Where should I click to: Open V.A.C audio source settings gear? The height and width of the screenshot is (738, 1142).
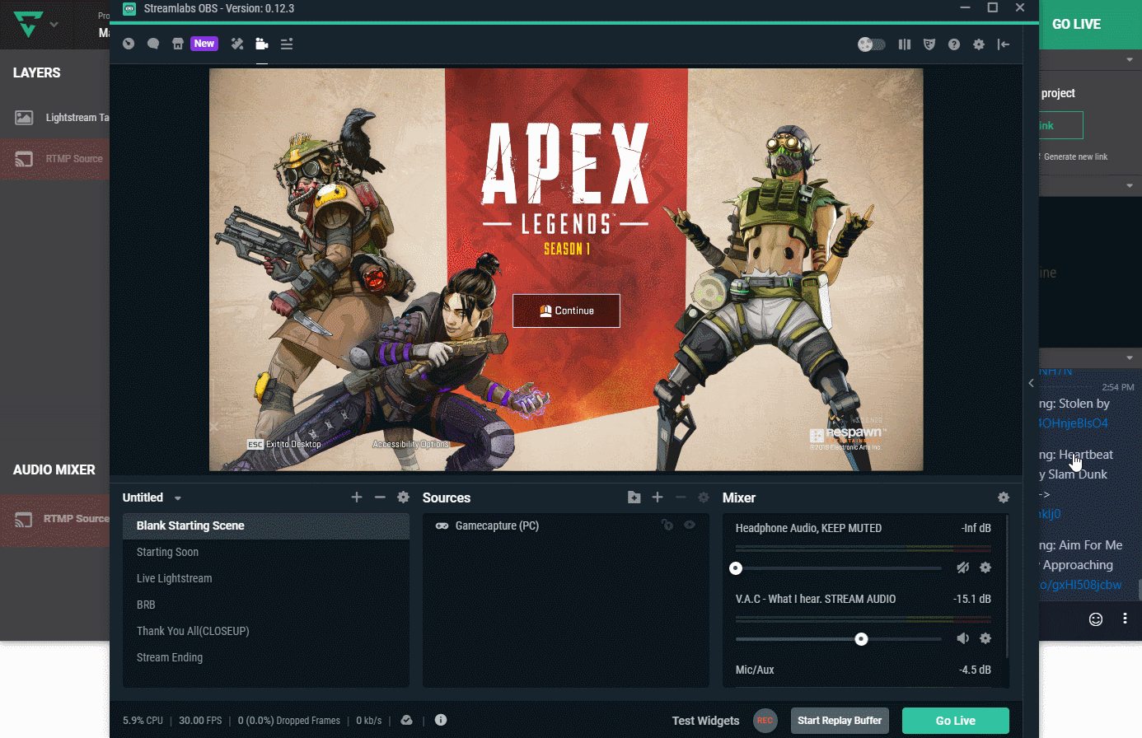[x=985, y=638]
